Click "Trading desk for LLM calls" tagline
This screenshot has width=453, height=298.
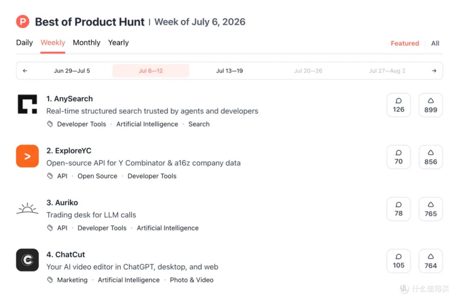click(91, 215)
